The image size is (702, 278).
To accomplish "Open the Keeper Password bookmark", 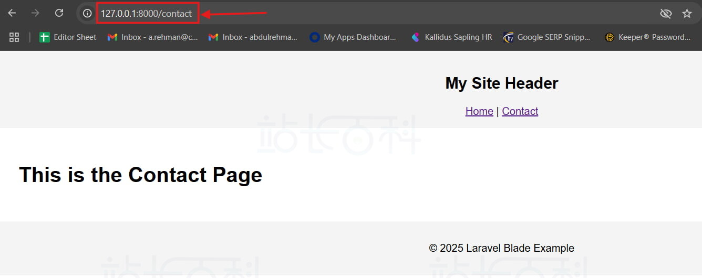I will pos(647,37).
